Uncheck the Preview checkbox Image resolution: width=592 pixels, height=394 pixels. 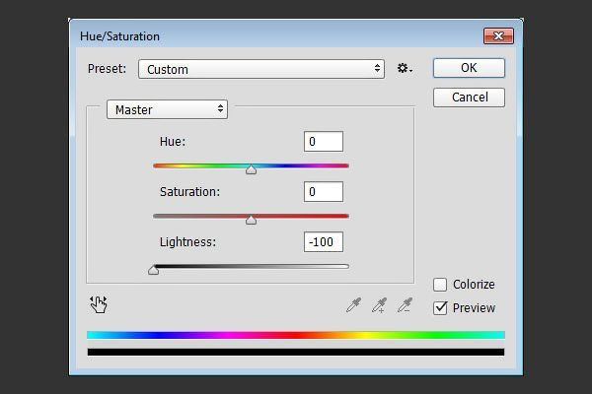pyautogui.click(x=440, y=308)
